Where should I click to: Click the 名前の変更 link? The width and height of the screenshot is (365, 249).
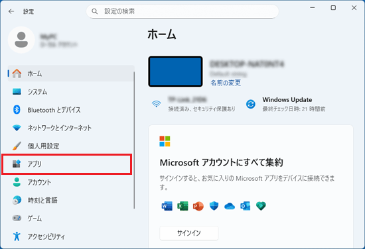[226, 83]
